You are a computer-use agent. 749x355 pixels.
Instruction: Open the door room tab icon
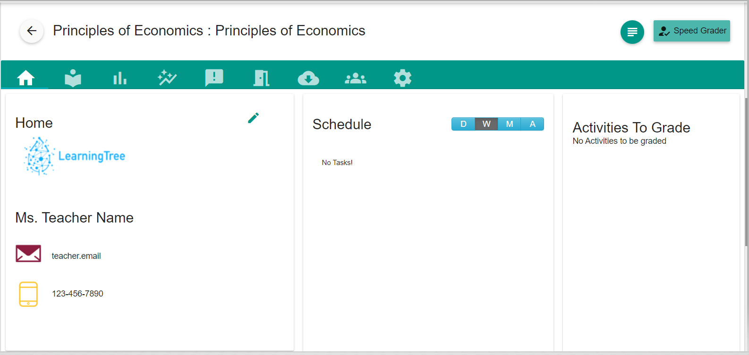[261, 78]
